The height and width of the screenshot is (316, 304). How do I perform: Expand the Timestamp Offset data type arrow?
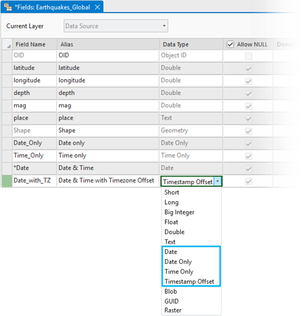click(x=218, y=181)
